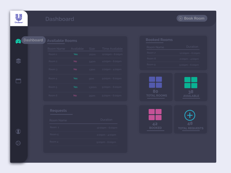Open the Booked Rooms panel header

pyautogui.click(x=159, y=40)
